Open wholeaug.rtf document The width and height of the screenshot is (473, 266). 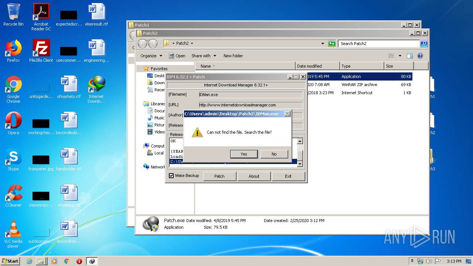69,196
